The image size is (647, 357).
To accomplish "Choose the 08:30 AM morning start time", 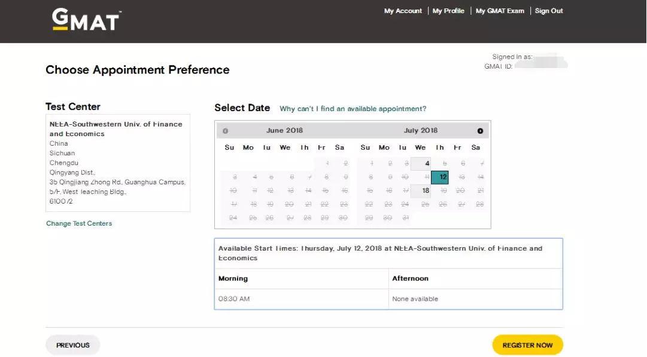I will click(x=234, y=298).
